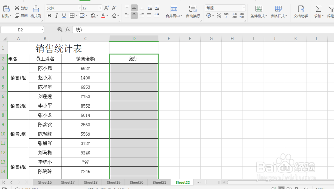The image size is (334, 189).
Task: Click the Name Box showing D2
Action: 20,30
